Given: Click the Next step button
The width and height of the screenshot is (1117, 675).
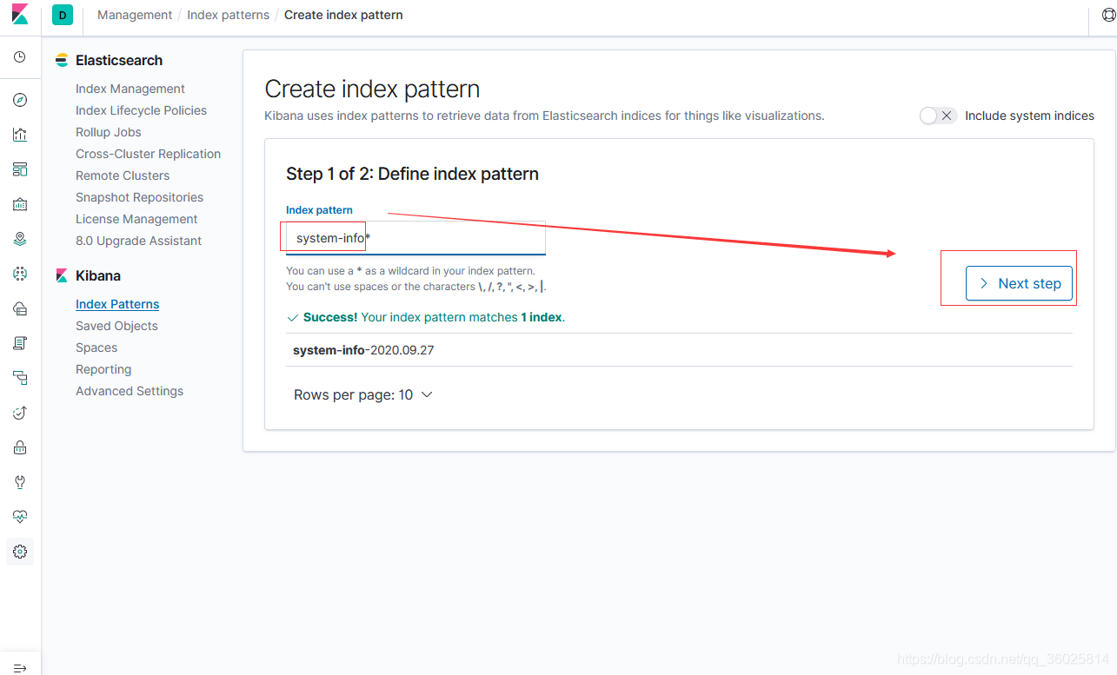Looking at the screenshot, I should pos(1019,283).
